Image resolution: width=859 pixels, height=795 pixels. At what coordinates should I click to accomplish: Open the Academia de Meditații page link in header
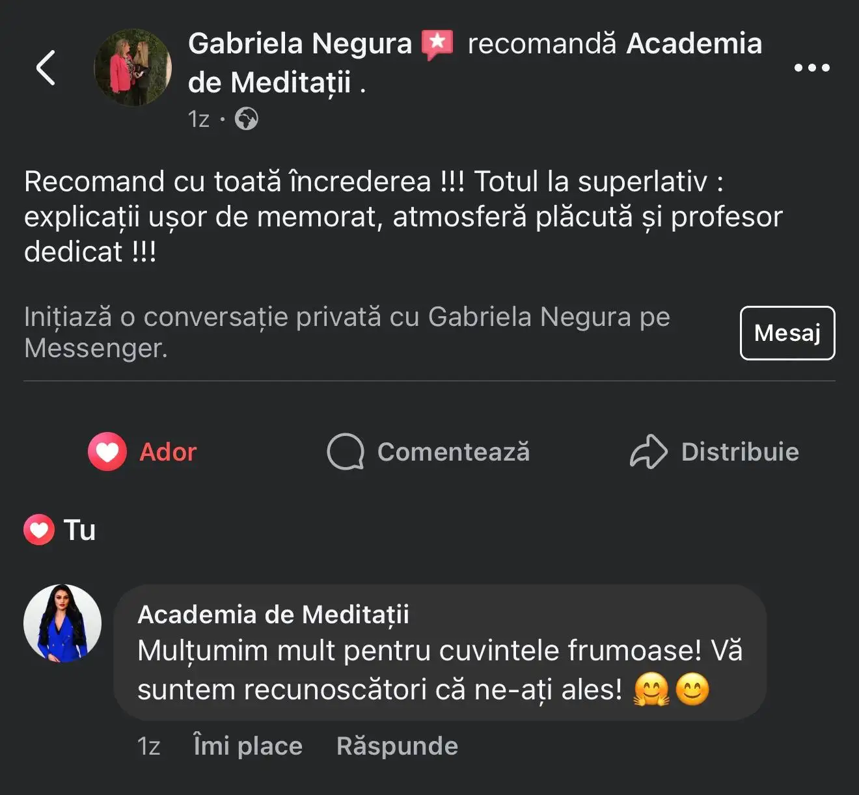(694, 44)
